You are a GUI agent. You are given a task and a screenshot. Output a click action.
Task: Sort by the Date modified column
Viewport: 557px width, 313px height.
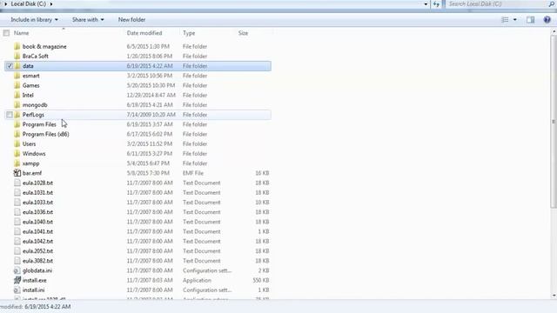click(144, 33)
